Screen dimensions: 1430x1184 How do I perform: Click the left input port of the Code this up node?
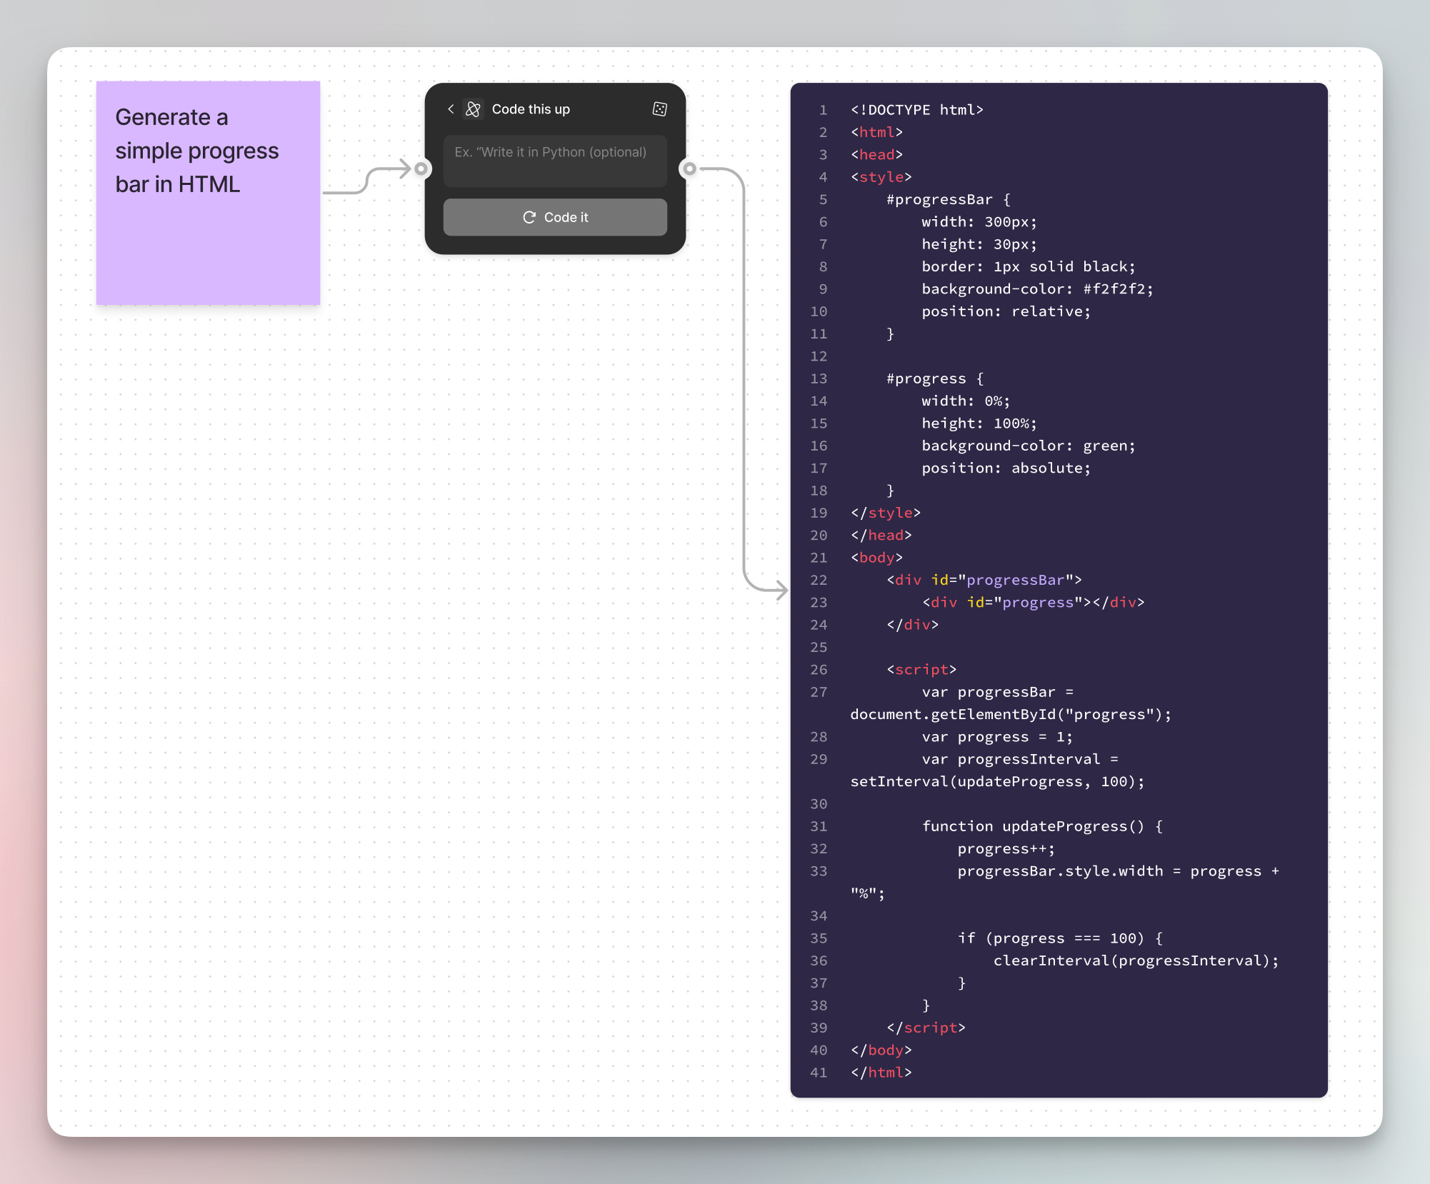(x=419, y=169)
